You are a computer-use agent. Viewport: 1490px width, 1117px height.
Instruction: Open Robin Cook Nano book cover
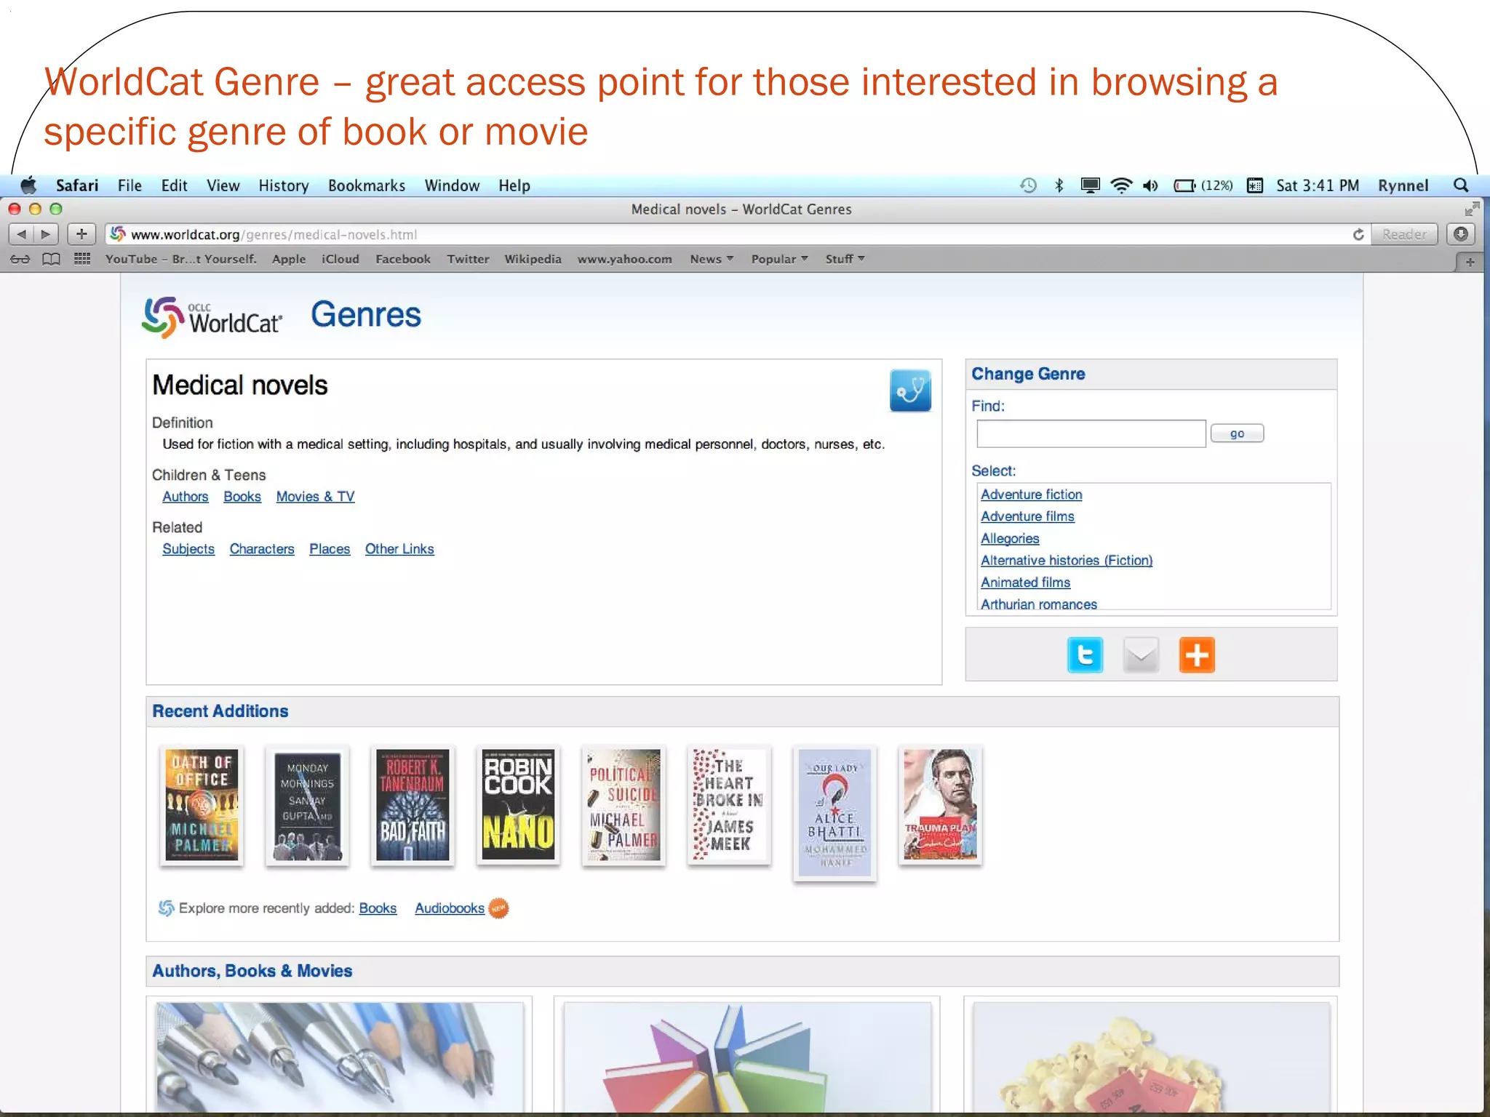(518, 805)
